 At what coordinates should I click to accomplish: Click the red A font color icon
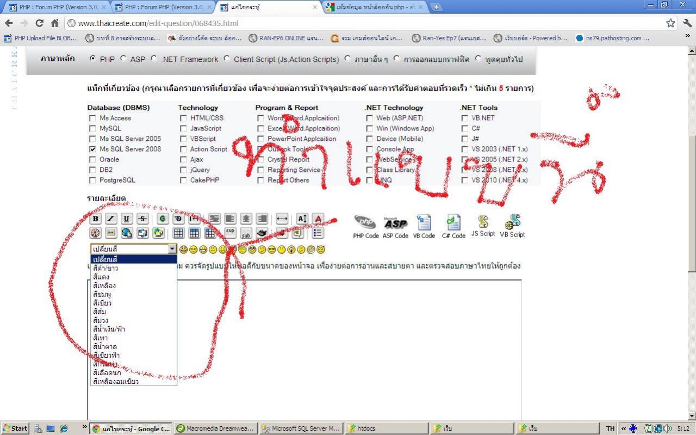tap(318, 219)
